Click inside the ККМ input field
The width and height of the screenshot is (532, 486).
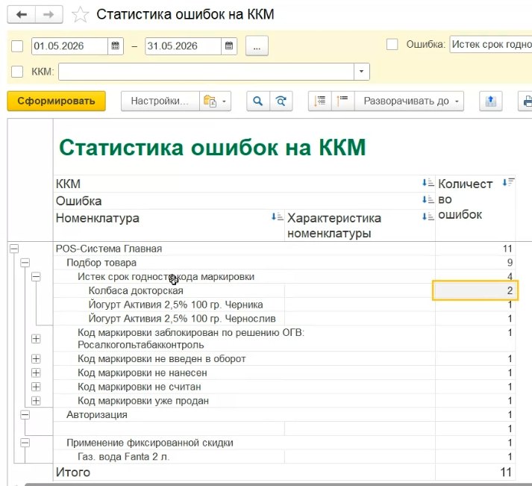click(206, 72)
